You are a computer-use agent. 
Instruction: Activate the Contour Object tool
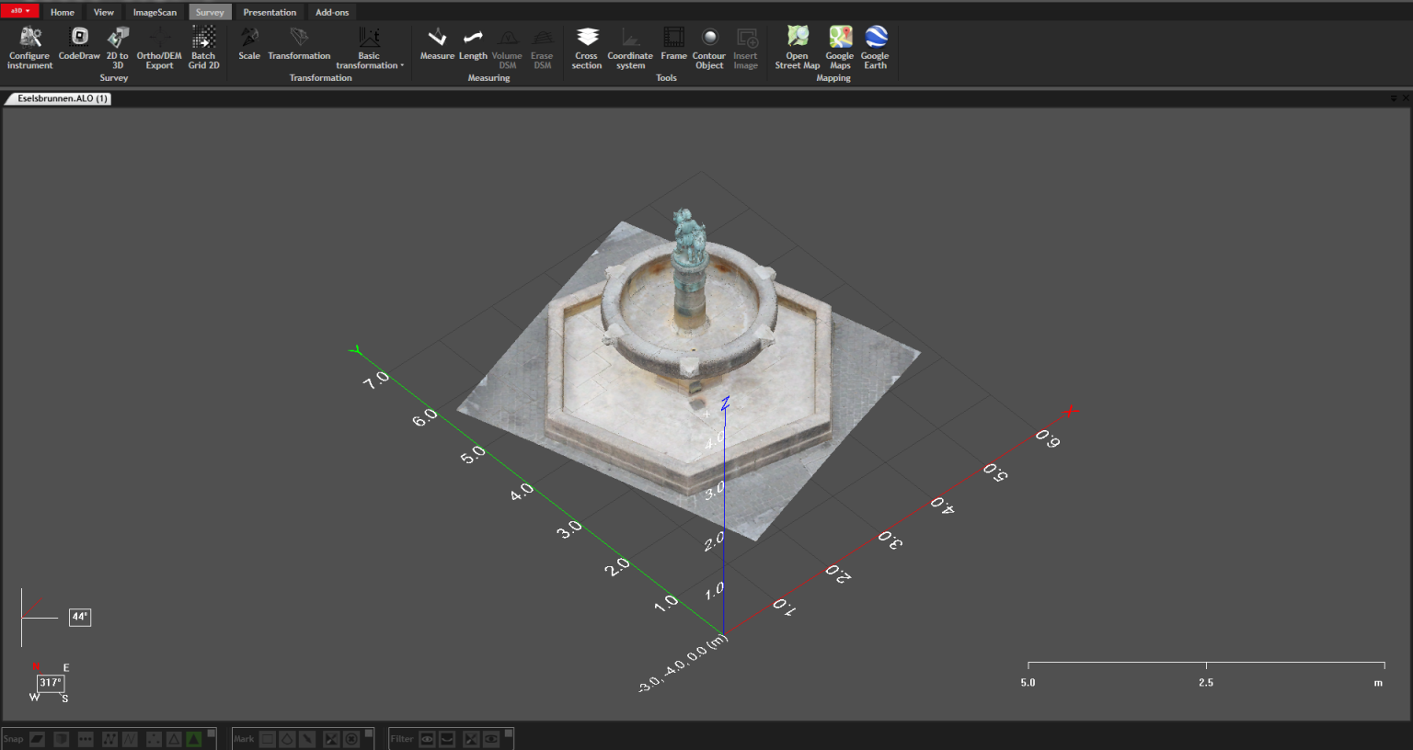(709, 46)
